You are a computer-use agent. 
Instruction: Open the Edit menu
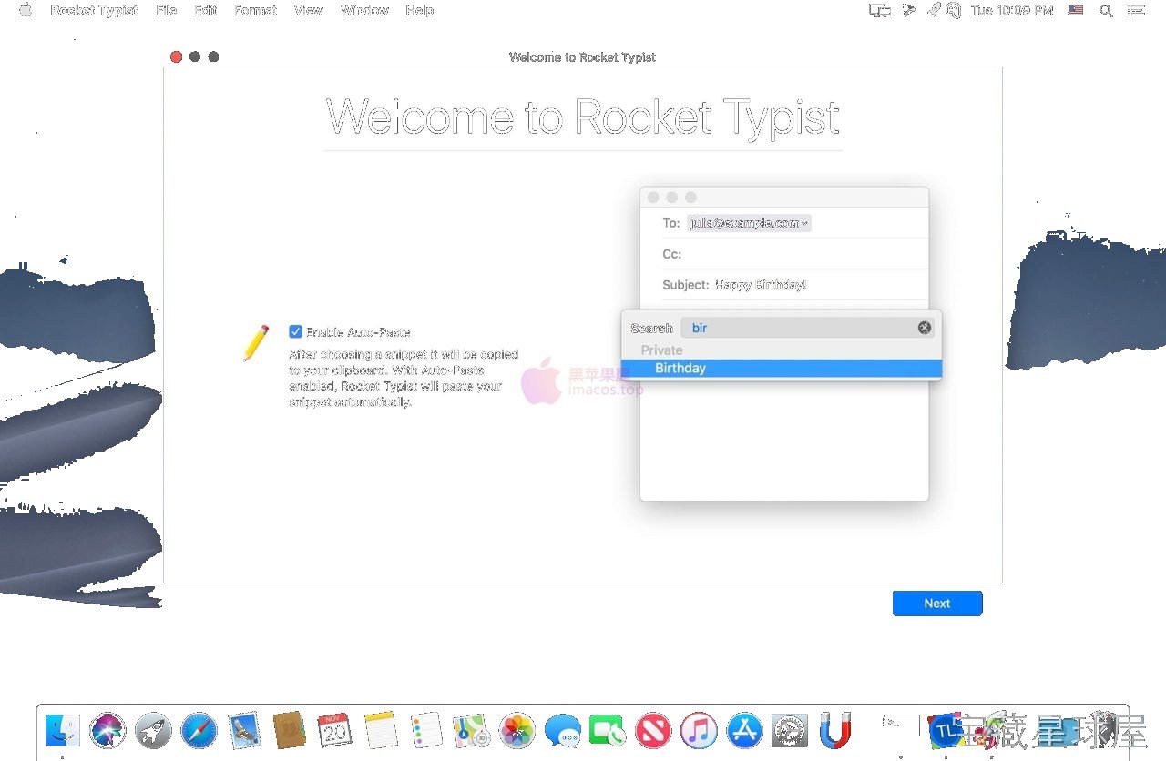(206, 11)
